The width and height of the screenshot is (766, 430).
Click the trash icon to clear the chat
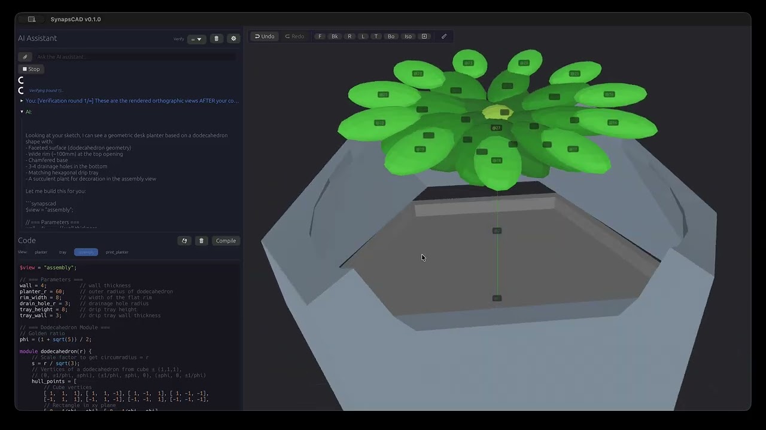coord(216,38)
